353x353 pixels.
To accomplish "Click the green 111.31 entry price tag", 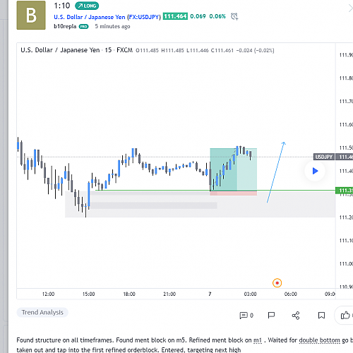I will (x=344, y=191).
